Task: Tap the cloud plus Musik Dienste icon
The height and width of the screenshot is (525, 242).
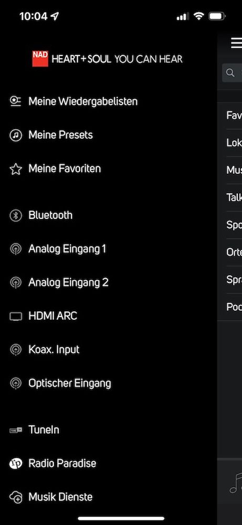Action: (x=15, y=497)
